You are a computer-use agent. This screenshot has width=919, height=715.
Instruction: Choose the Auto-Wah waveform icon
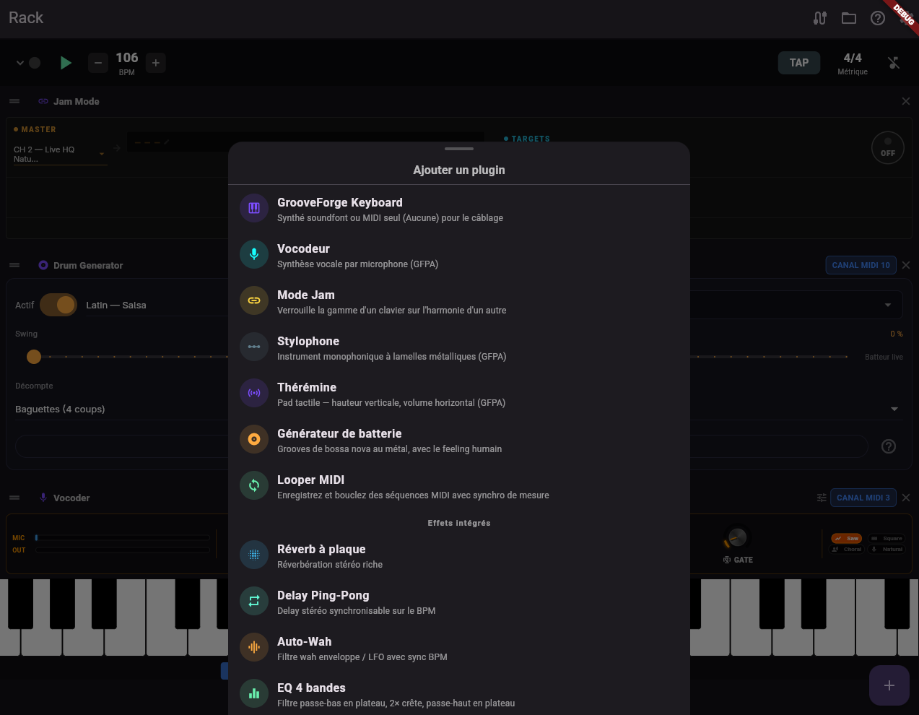pos(254,647)
